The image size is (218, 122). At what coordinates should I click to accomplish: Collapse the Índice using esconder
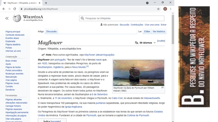(x=56, y=121)
